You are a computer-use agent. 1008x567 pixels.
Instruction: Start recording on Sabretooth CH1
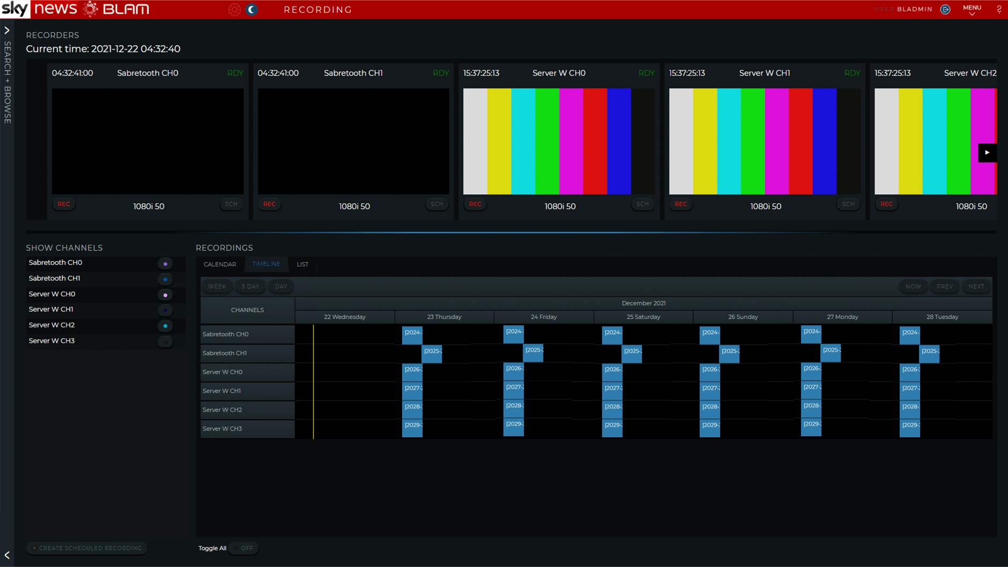(269, 204)
